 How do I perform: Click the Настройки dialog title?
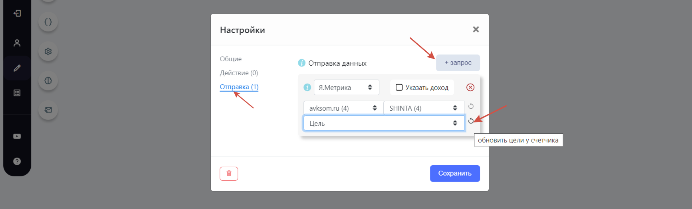(242, 30)
